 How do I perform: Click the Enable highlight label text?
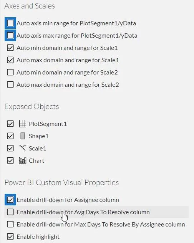tap(38, 237)
